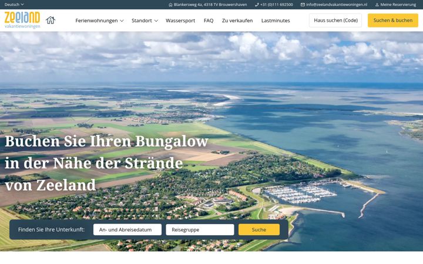
Task: Open the Reisegruppe field
Action: point(200,229)
